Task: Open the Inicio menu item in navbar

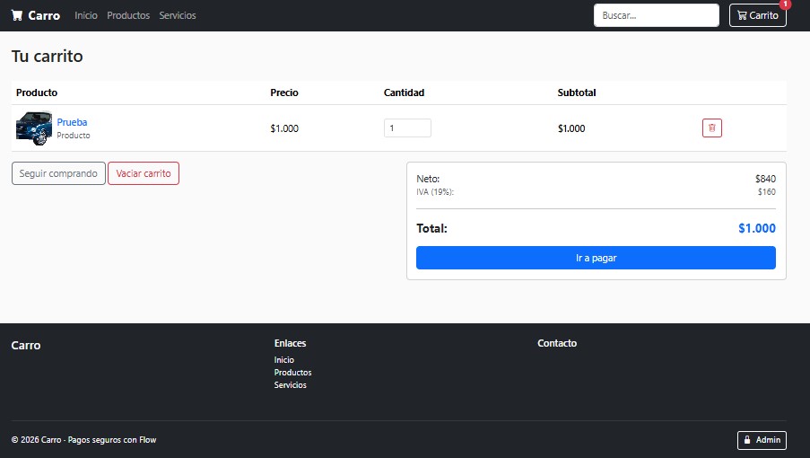Action: point(86,15)
